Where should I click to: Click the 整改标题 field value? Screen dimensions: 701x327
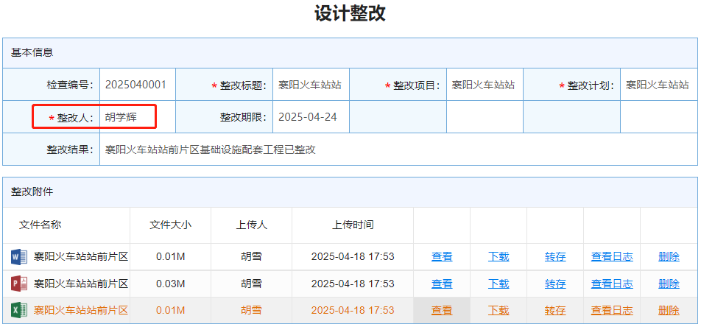coord(310,85)
